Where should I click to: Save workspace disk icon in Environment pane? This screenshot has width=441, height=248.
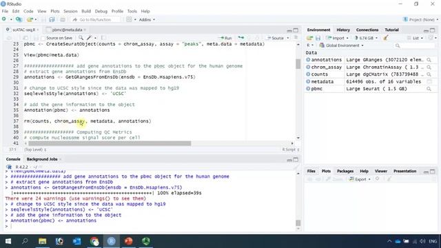point(318,38)
